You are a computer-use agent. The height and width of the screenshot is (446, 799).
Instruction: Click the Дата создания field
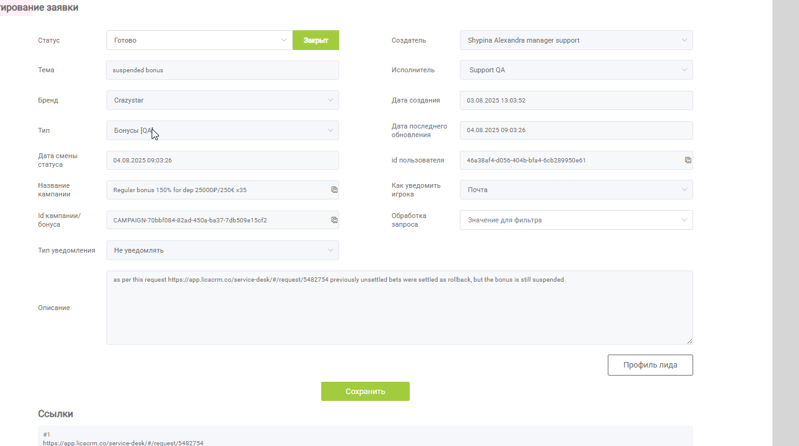pyautogui.click(x=576, y=100)
